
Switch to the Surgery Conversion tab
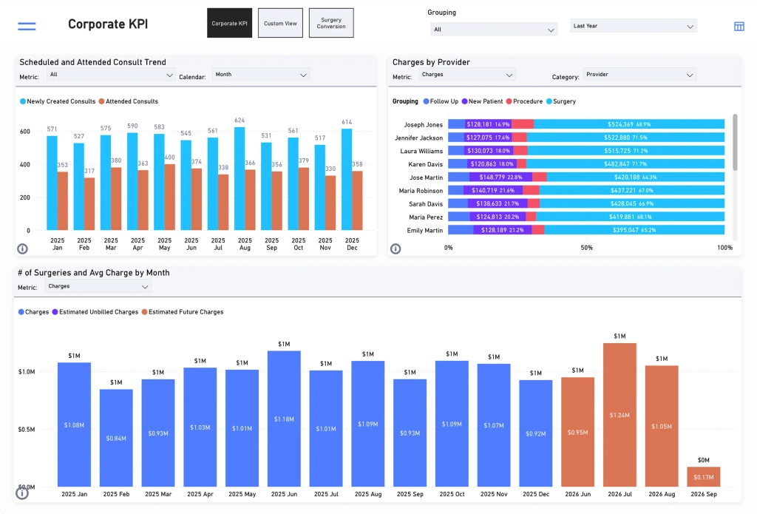click(331, 23)
